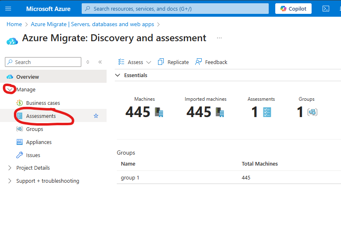Expand Support + troubleshooting section

pos(10,181)
